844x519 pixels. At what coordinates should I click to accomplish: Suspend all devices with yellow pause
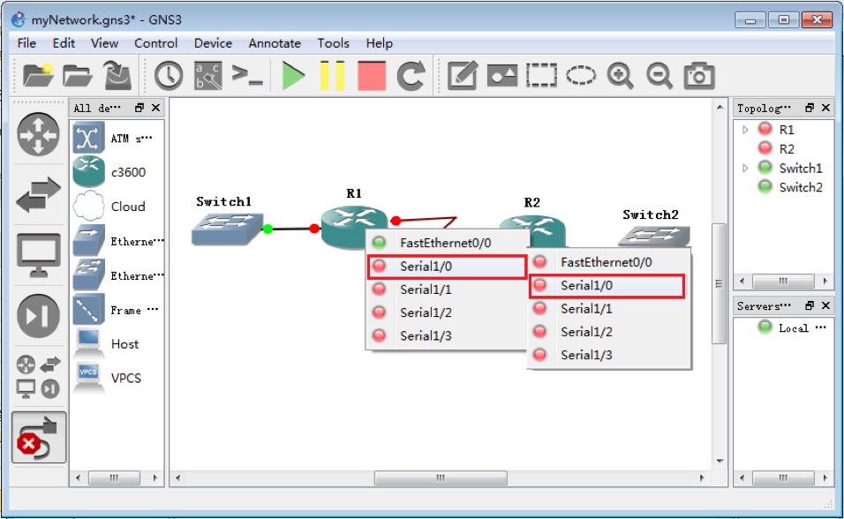click(332, 75)
